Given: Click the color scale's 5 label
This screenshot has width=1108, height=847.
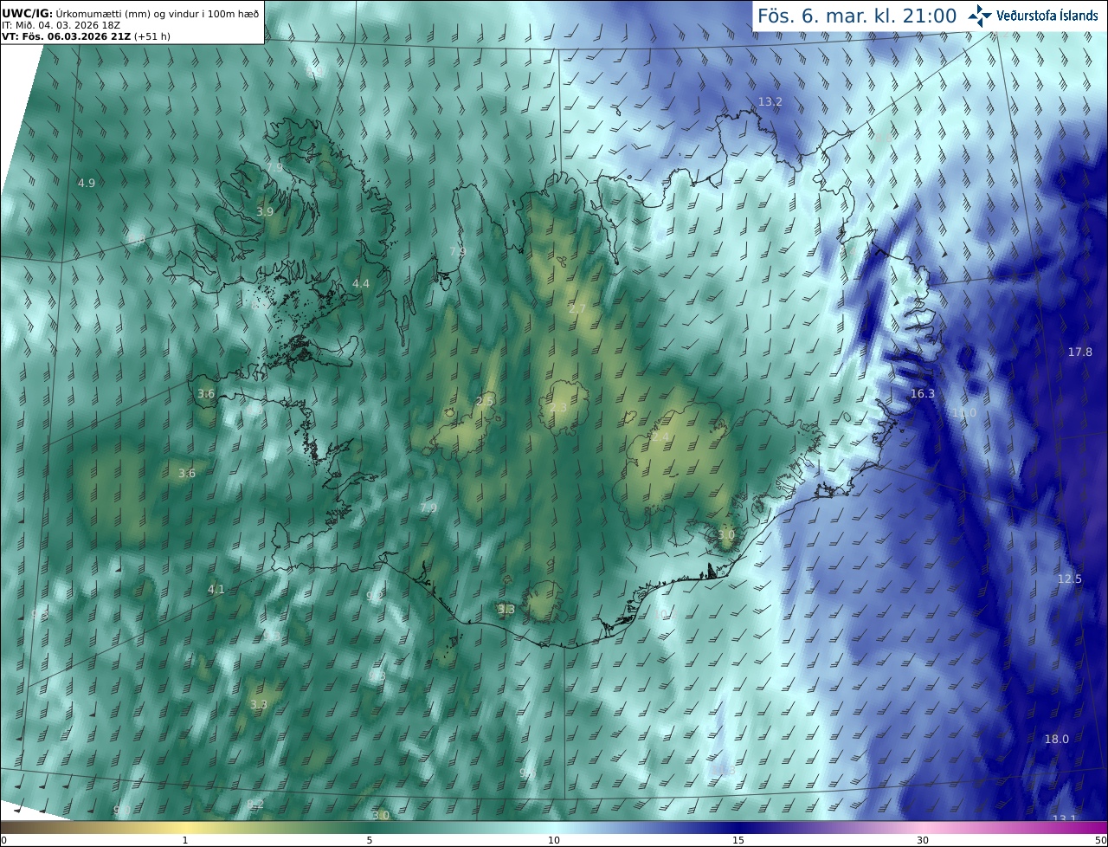Looking at the screenshot, I should 370,840.
